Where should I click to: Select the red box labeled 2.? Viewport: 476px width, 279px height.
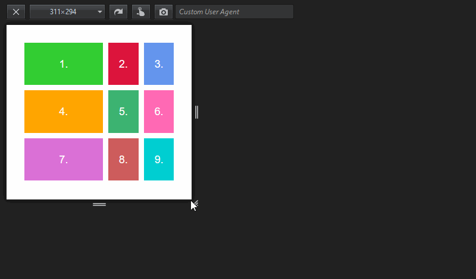tap(123, 64)
